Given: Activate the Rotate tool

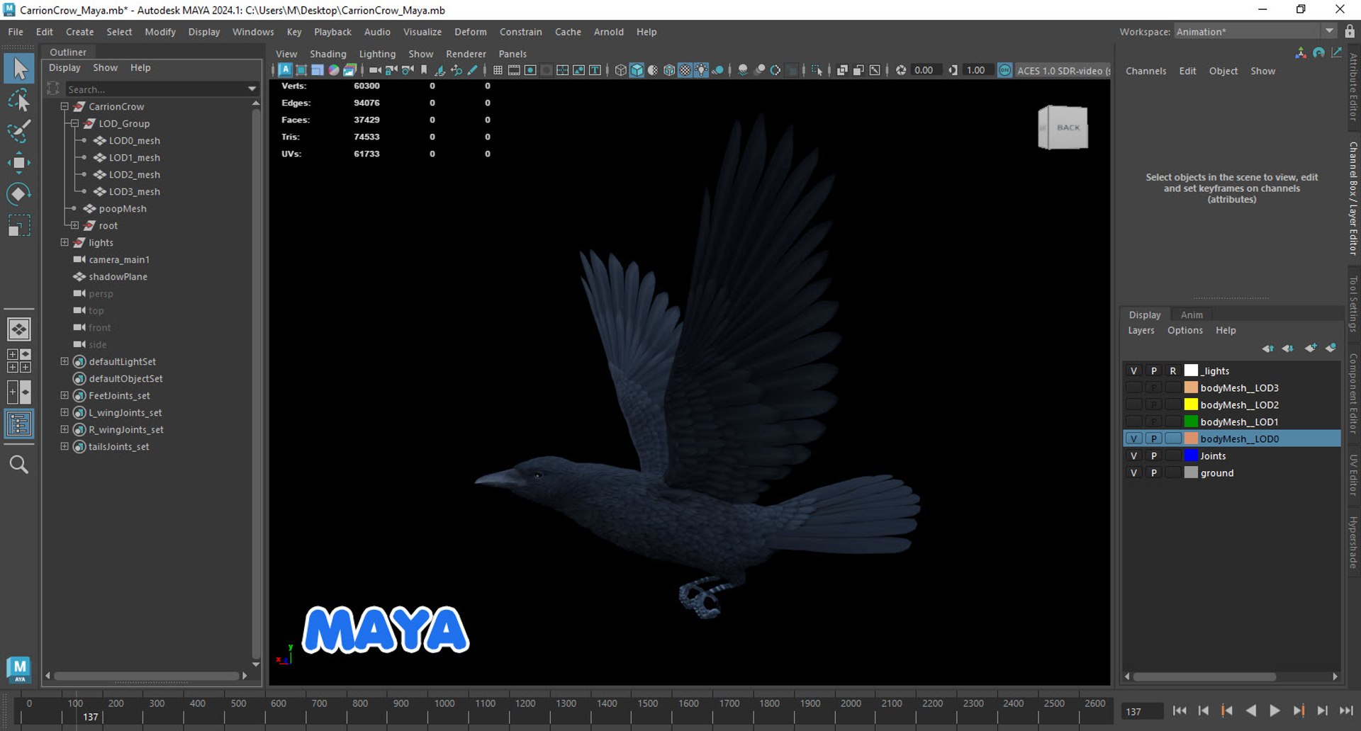Looking at the screenshot, I should (19, 194).
